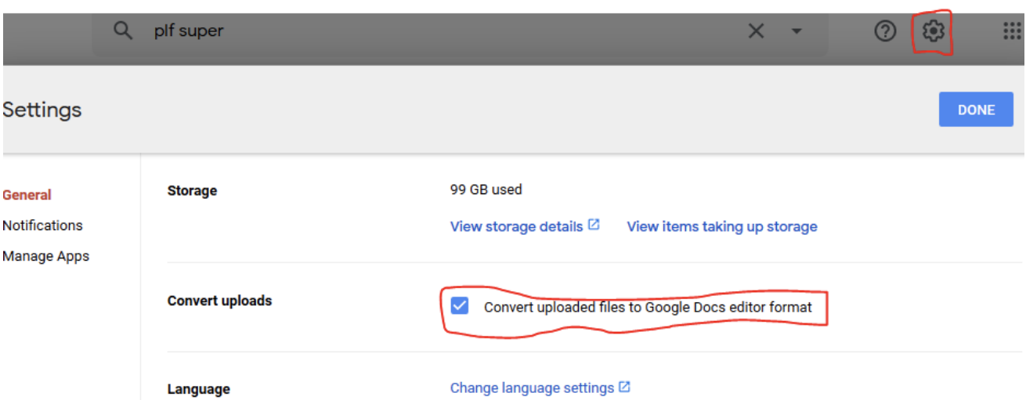Image resolution: width=1026 pixels, height=400 pixels.
Task: Click the Settings heading
Action: tap(42, 110)
